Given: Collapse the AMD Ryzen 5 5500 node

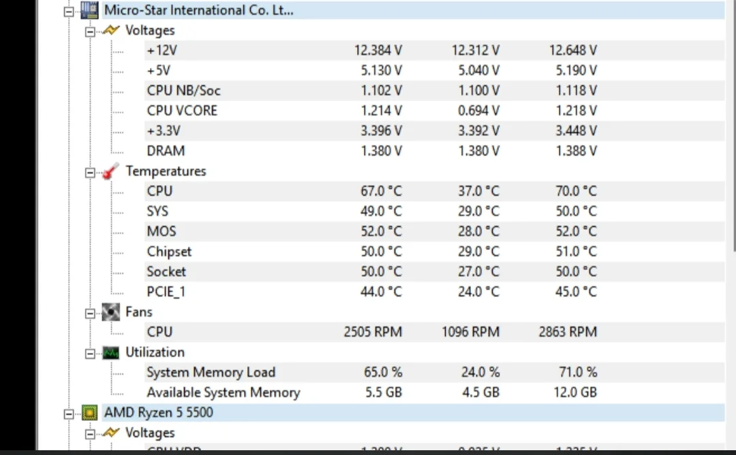Looking at the screenshot, I should (x=69, y=414).
